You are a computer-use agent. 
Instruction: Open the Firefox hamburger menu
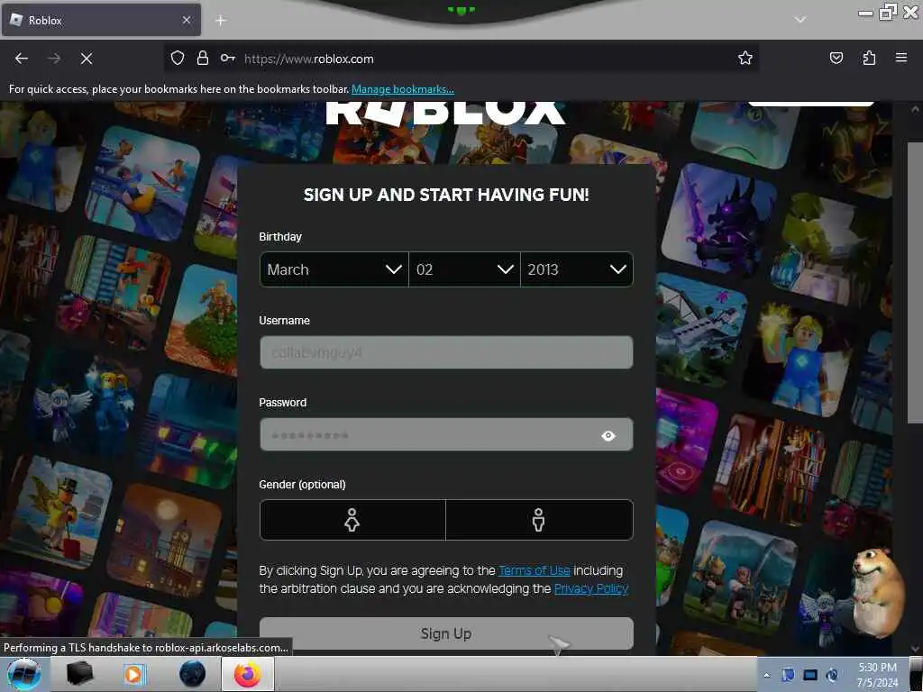(x=900, y=58)
